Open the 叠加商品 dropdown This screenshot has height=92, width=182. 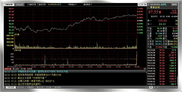pyautogui.click(x=87, y=5)
